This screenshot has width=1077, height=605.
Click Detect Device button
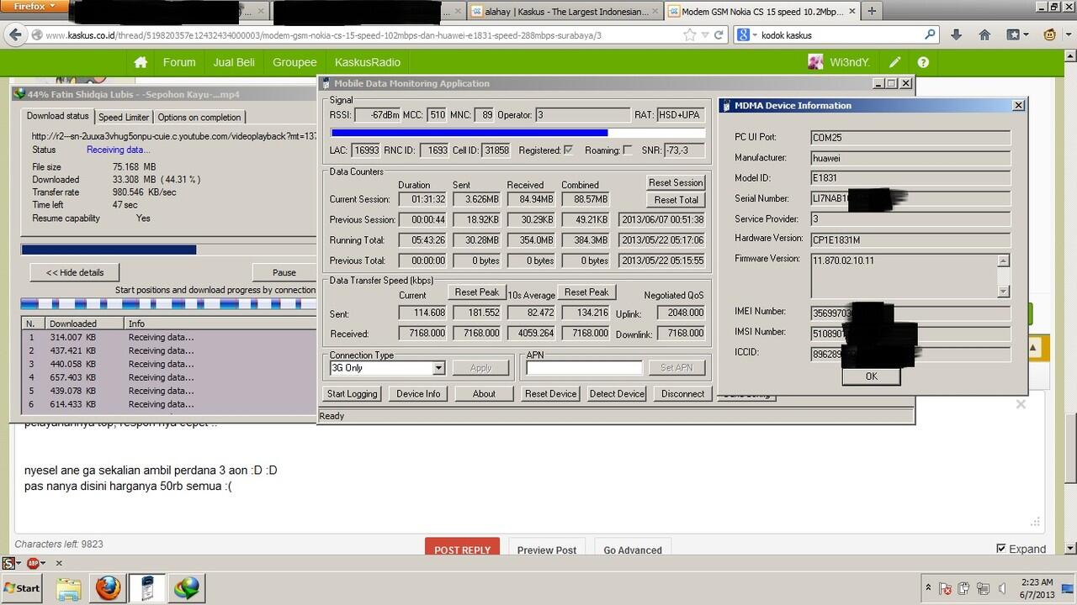[617, 394]
